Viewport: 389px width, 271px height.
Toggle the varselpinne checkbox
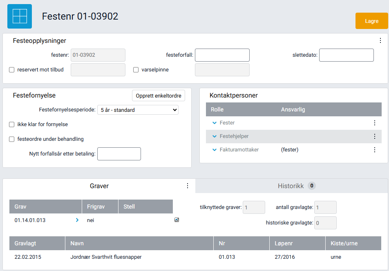pyautogui.click(x=136, y=70)
